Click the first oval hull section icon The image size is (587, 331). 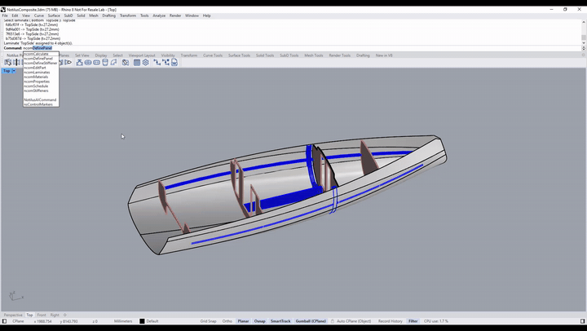tap(88, 62)
